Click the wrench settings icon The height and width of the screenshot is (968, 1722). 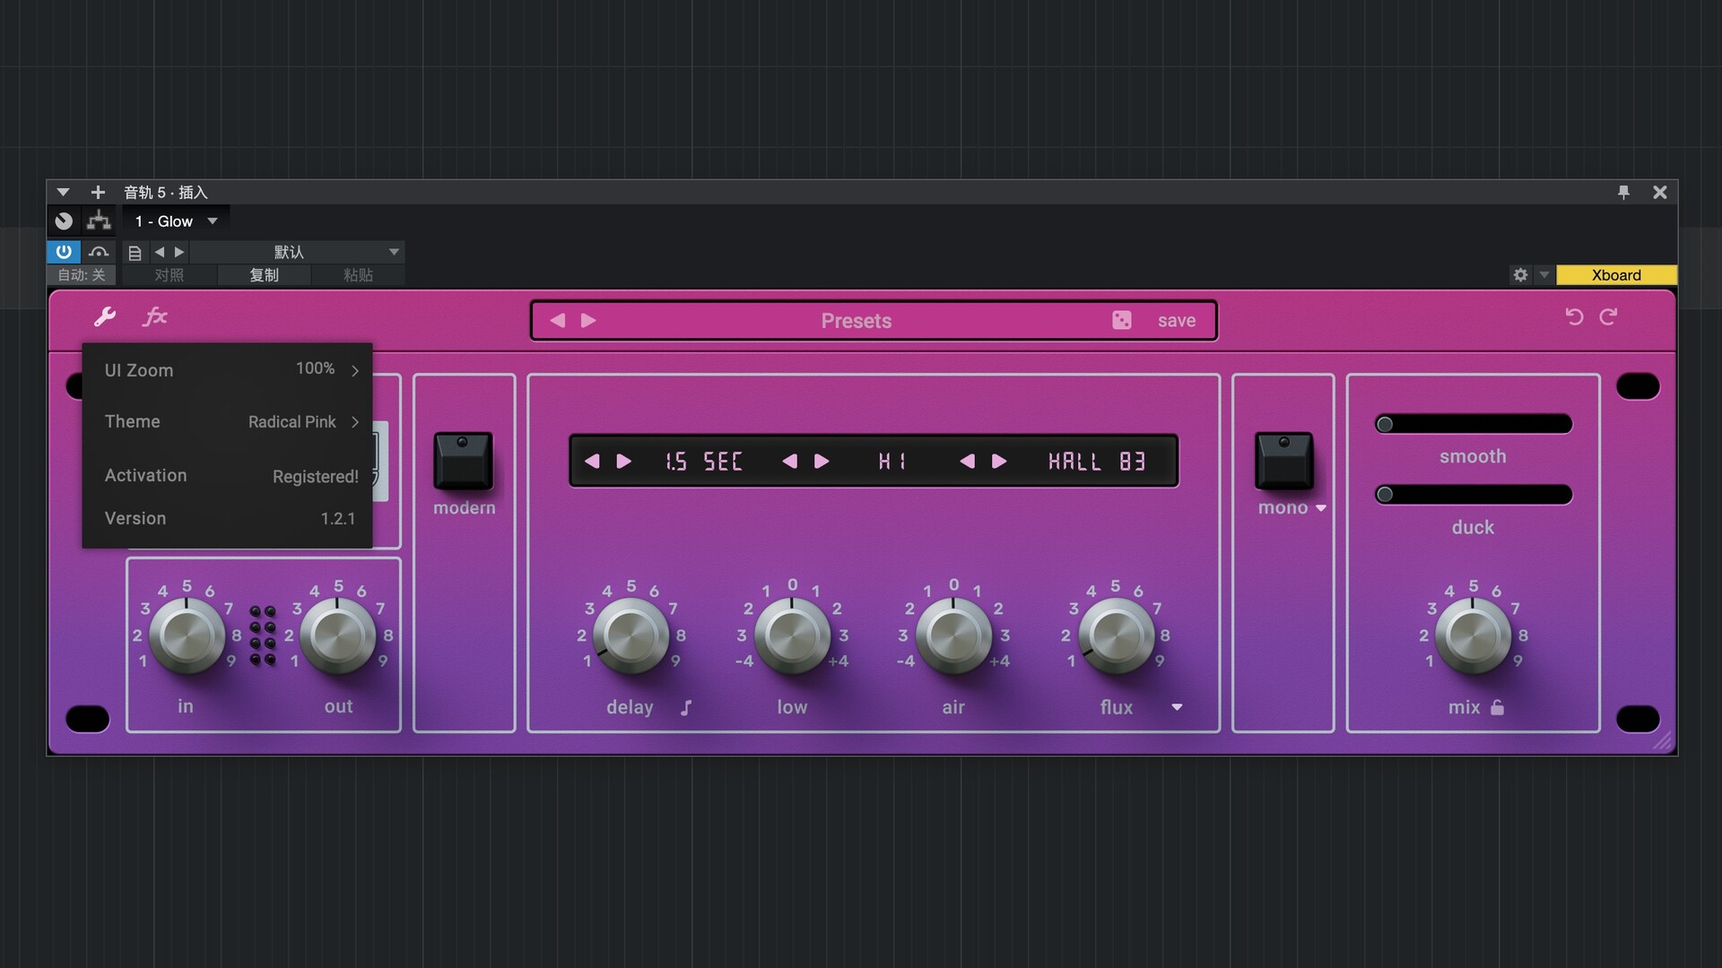click(x=105, y=316)
